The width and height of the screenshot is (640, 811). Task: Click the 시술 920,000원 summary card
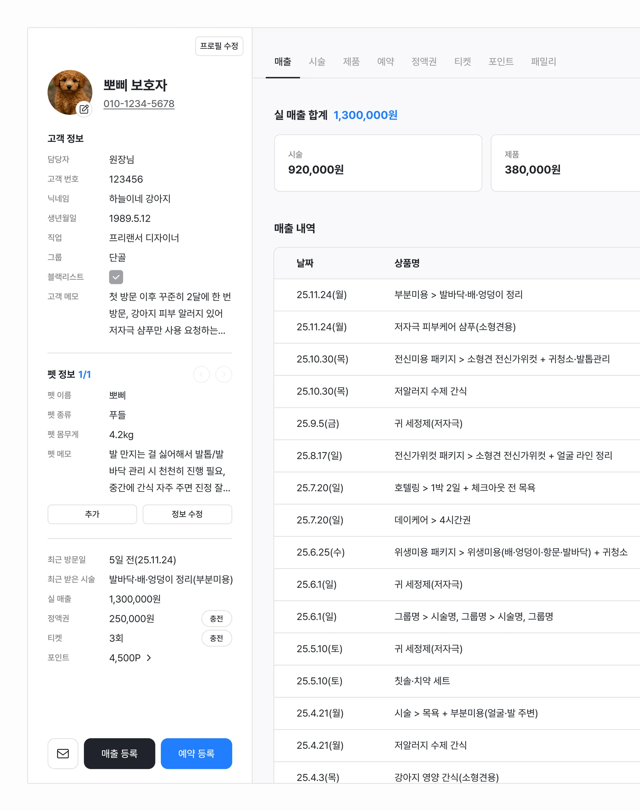click(378, 163)
